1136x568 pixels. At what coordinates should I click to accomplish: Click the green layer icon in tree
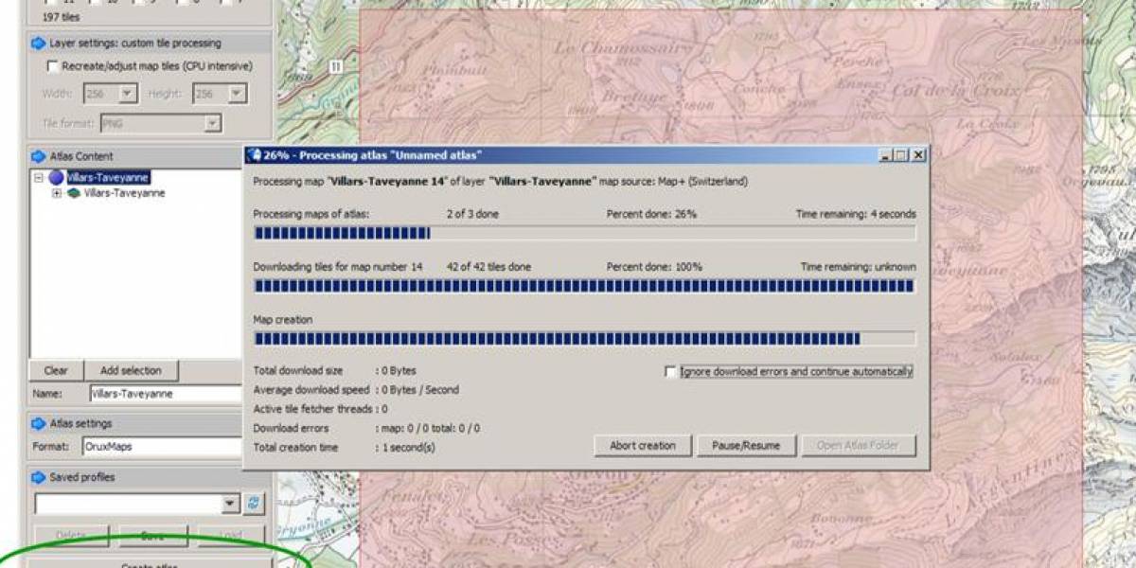point(73,193)
